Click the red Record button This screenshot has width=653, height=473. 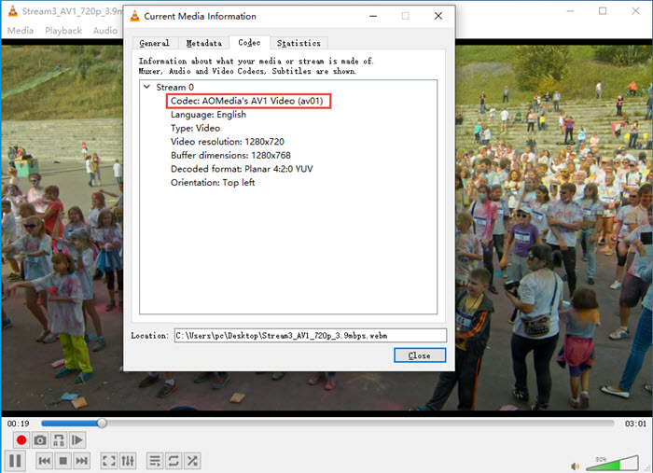(x=21, y=439)
